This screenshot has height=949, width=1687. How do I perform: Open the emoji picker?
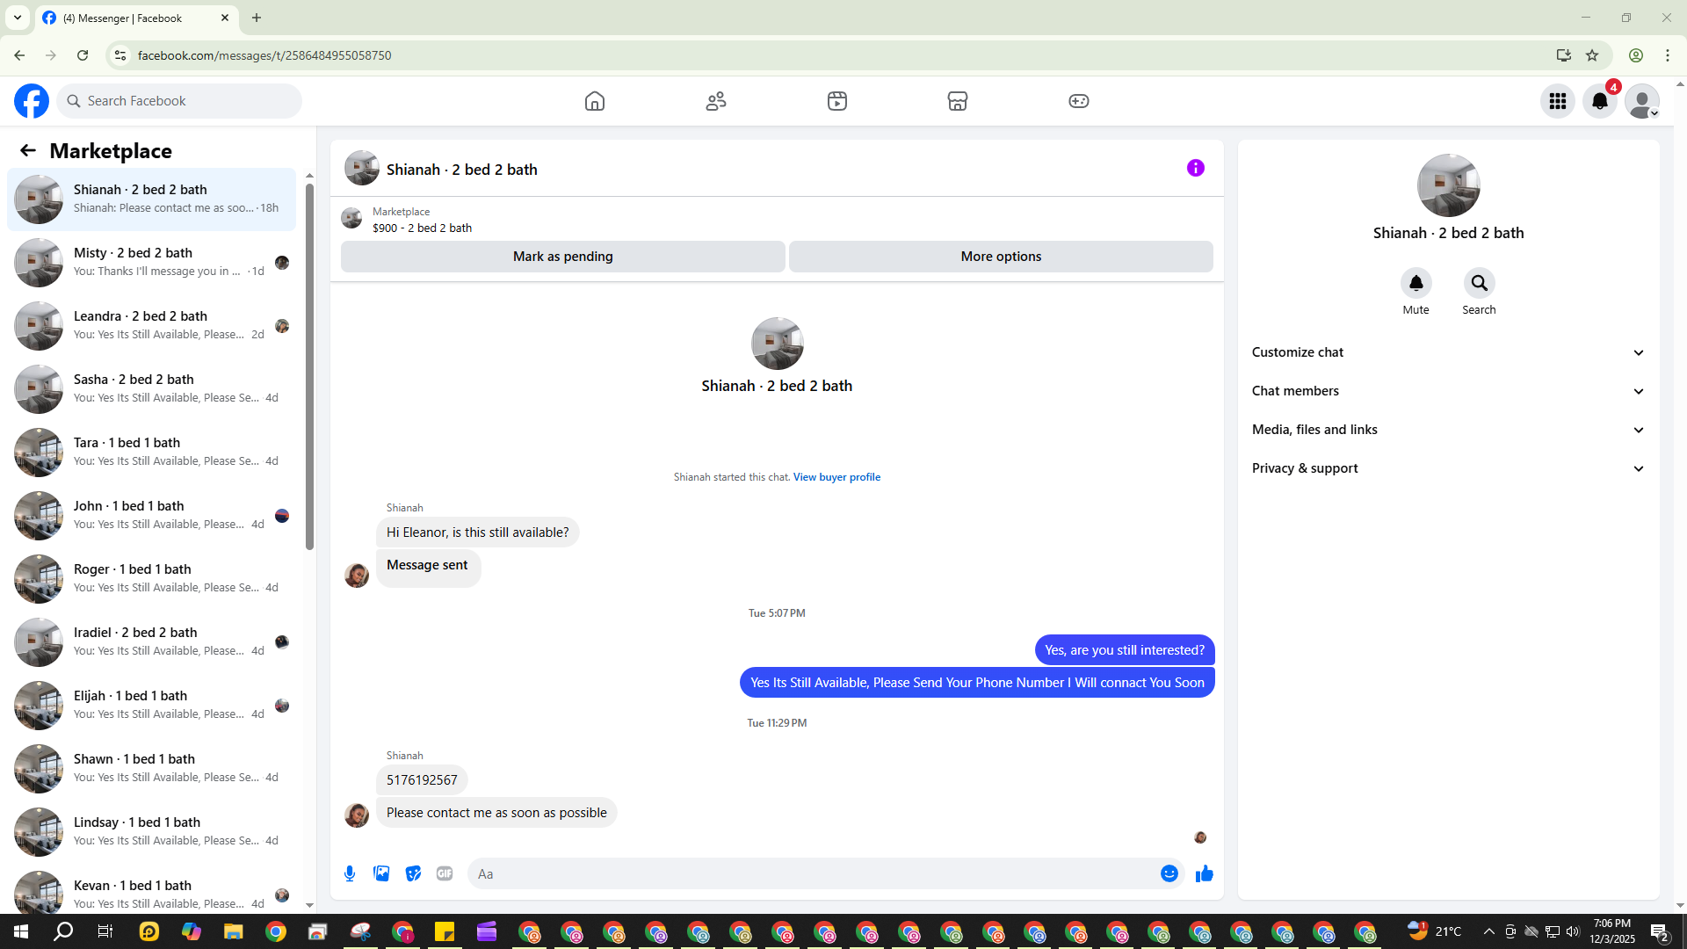[x=1169, y=873]
